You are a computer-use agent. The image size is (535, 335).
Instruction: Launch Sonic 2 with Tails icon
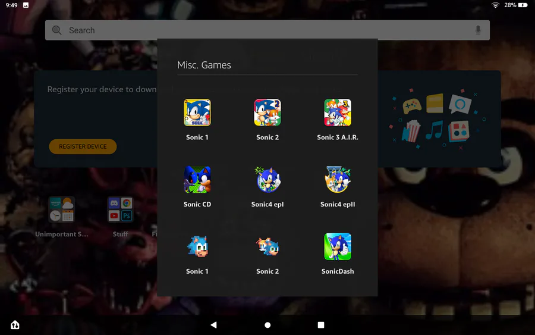pos(267,112)
